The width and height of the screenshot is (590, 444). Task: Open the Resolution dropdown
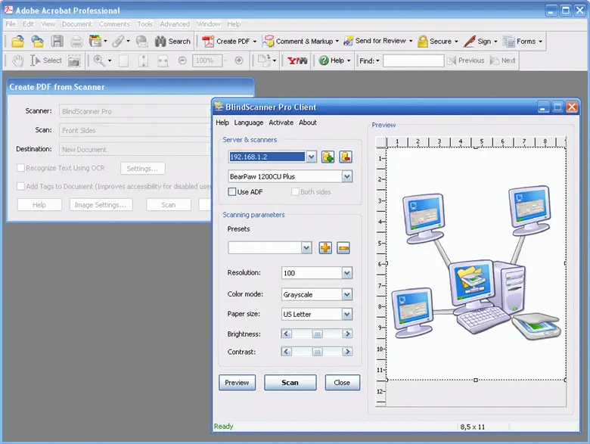[x=346, y=273]
